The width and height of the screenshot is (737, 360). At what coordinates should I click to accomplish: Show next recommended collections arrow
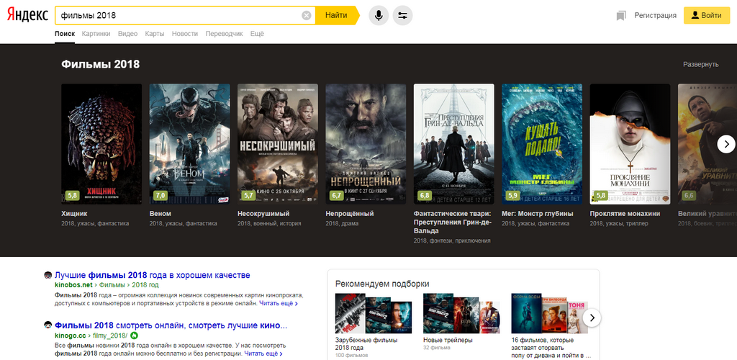click(x=592, y=318)
